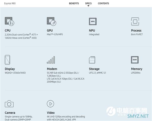Click 'with HEVC(H.265), H.264, VP9' text
The width and height of the screenshot is (152, 121).
(61, 119)
